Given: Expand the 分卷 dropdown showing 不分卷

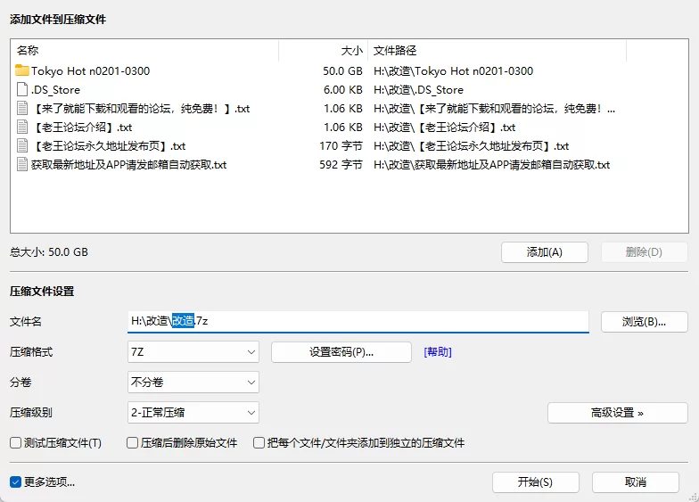Looking at the screenshot, I should coord(193,383).
